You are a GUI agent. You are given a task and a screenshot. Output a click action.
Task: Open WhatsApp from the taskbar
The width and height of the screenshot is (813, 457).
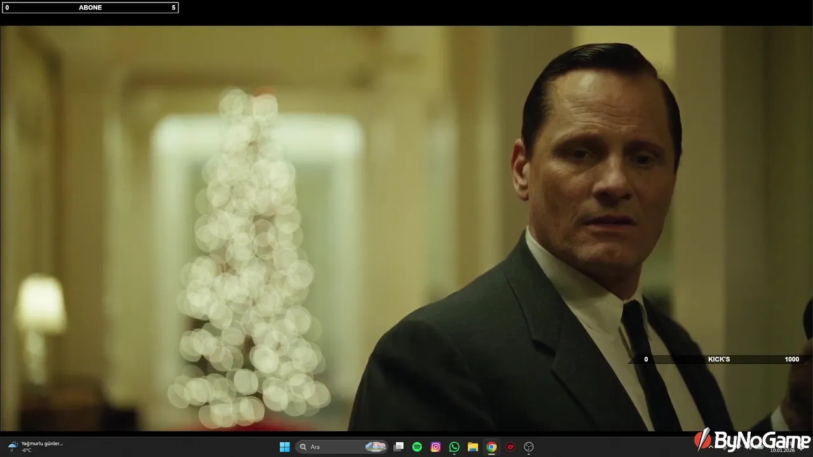454,447
